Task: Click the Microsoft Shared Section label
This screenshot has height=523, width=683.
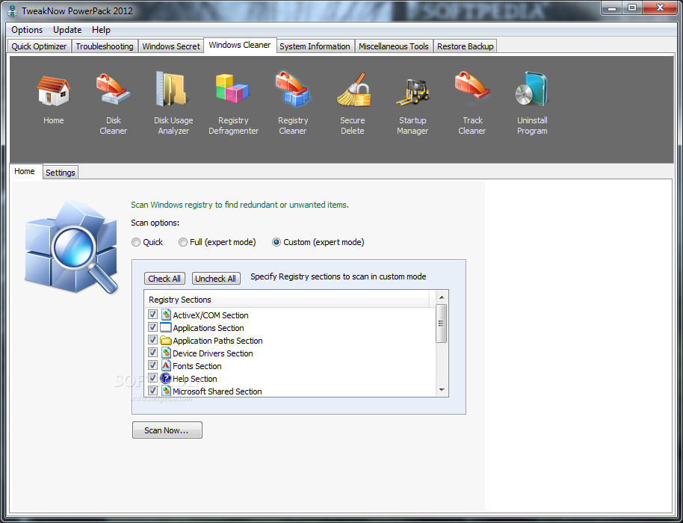Action: [x=217, y=392]
